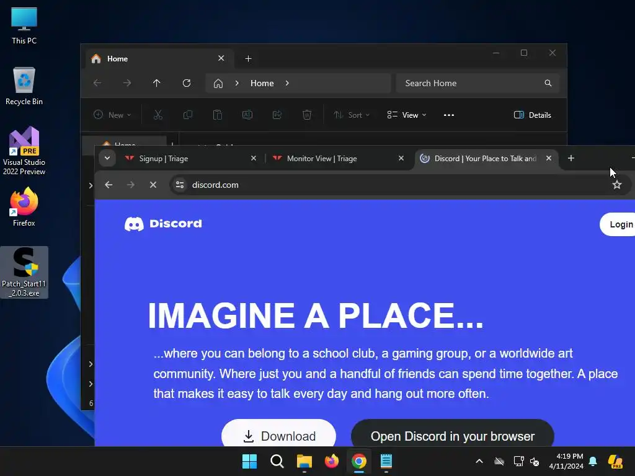Go back in Chrome
Image resolution: width=635 pixels, height=476 pixels.
[x=109, y=185]
